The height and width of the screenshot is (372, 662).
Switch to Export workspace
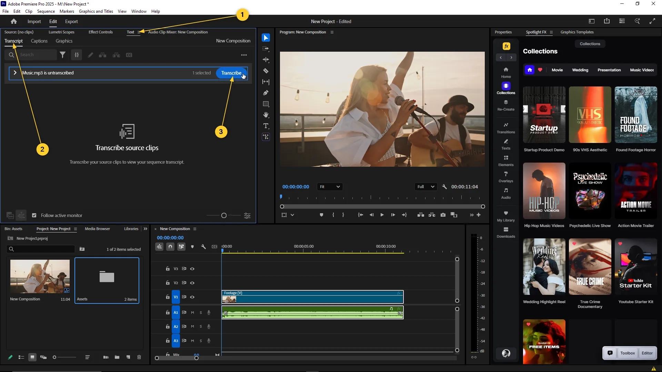coord(71,21)
